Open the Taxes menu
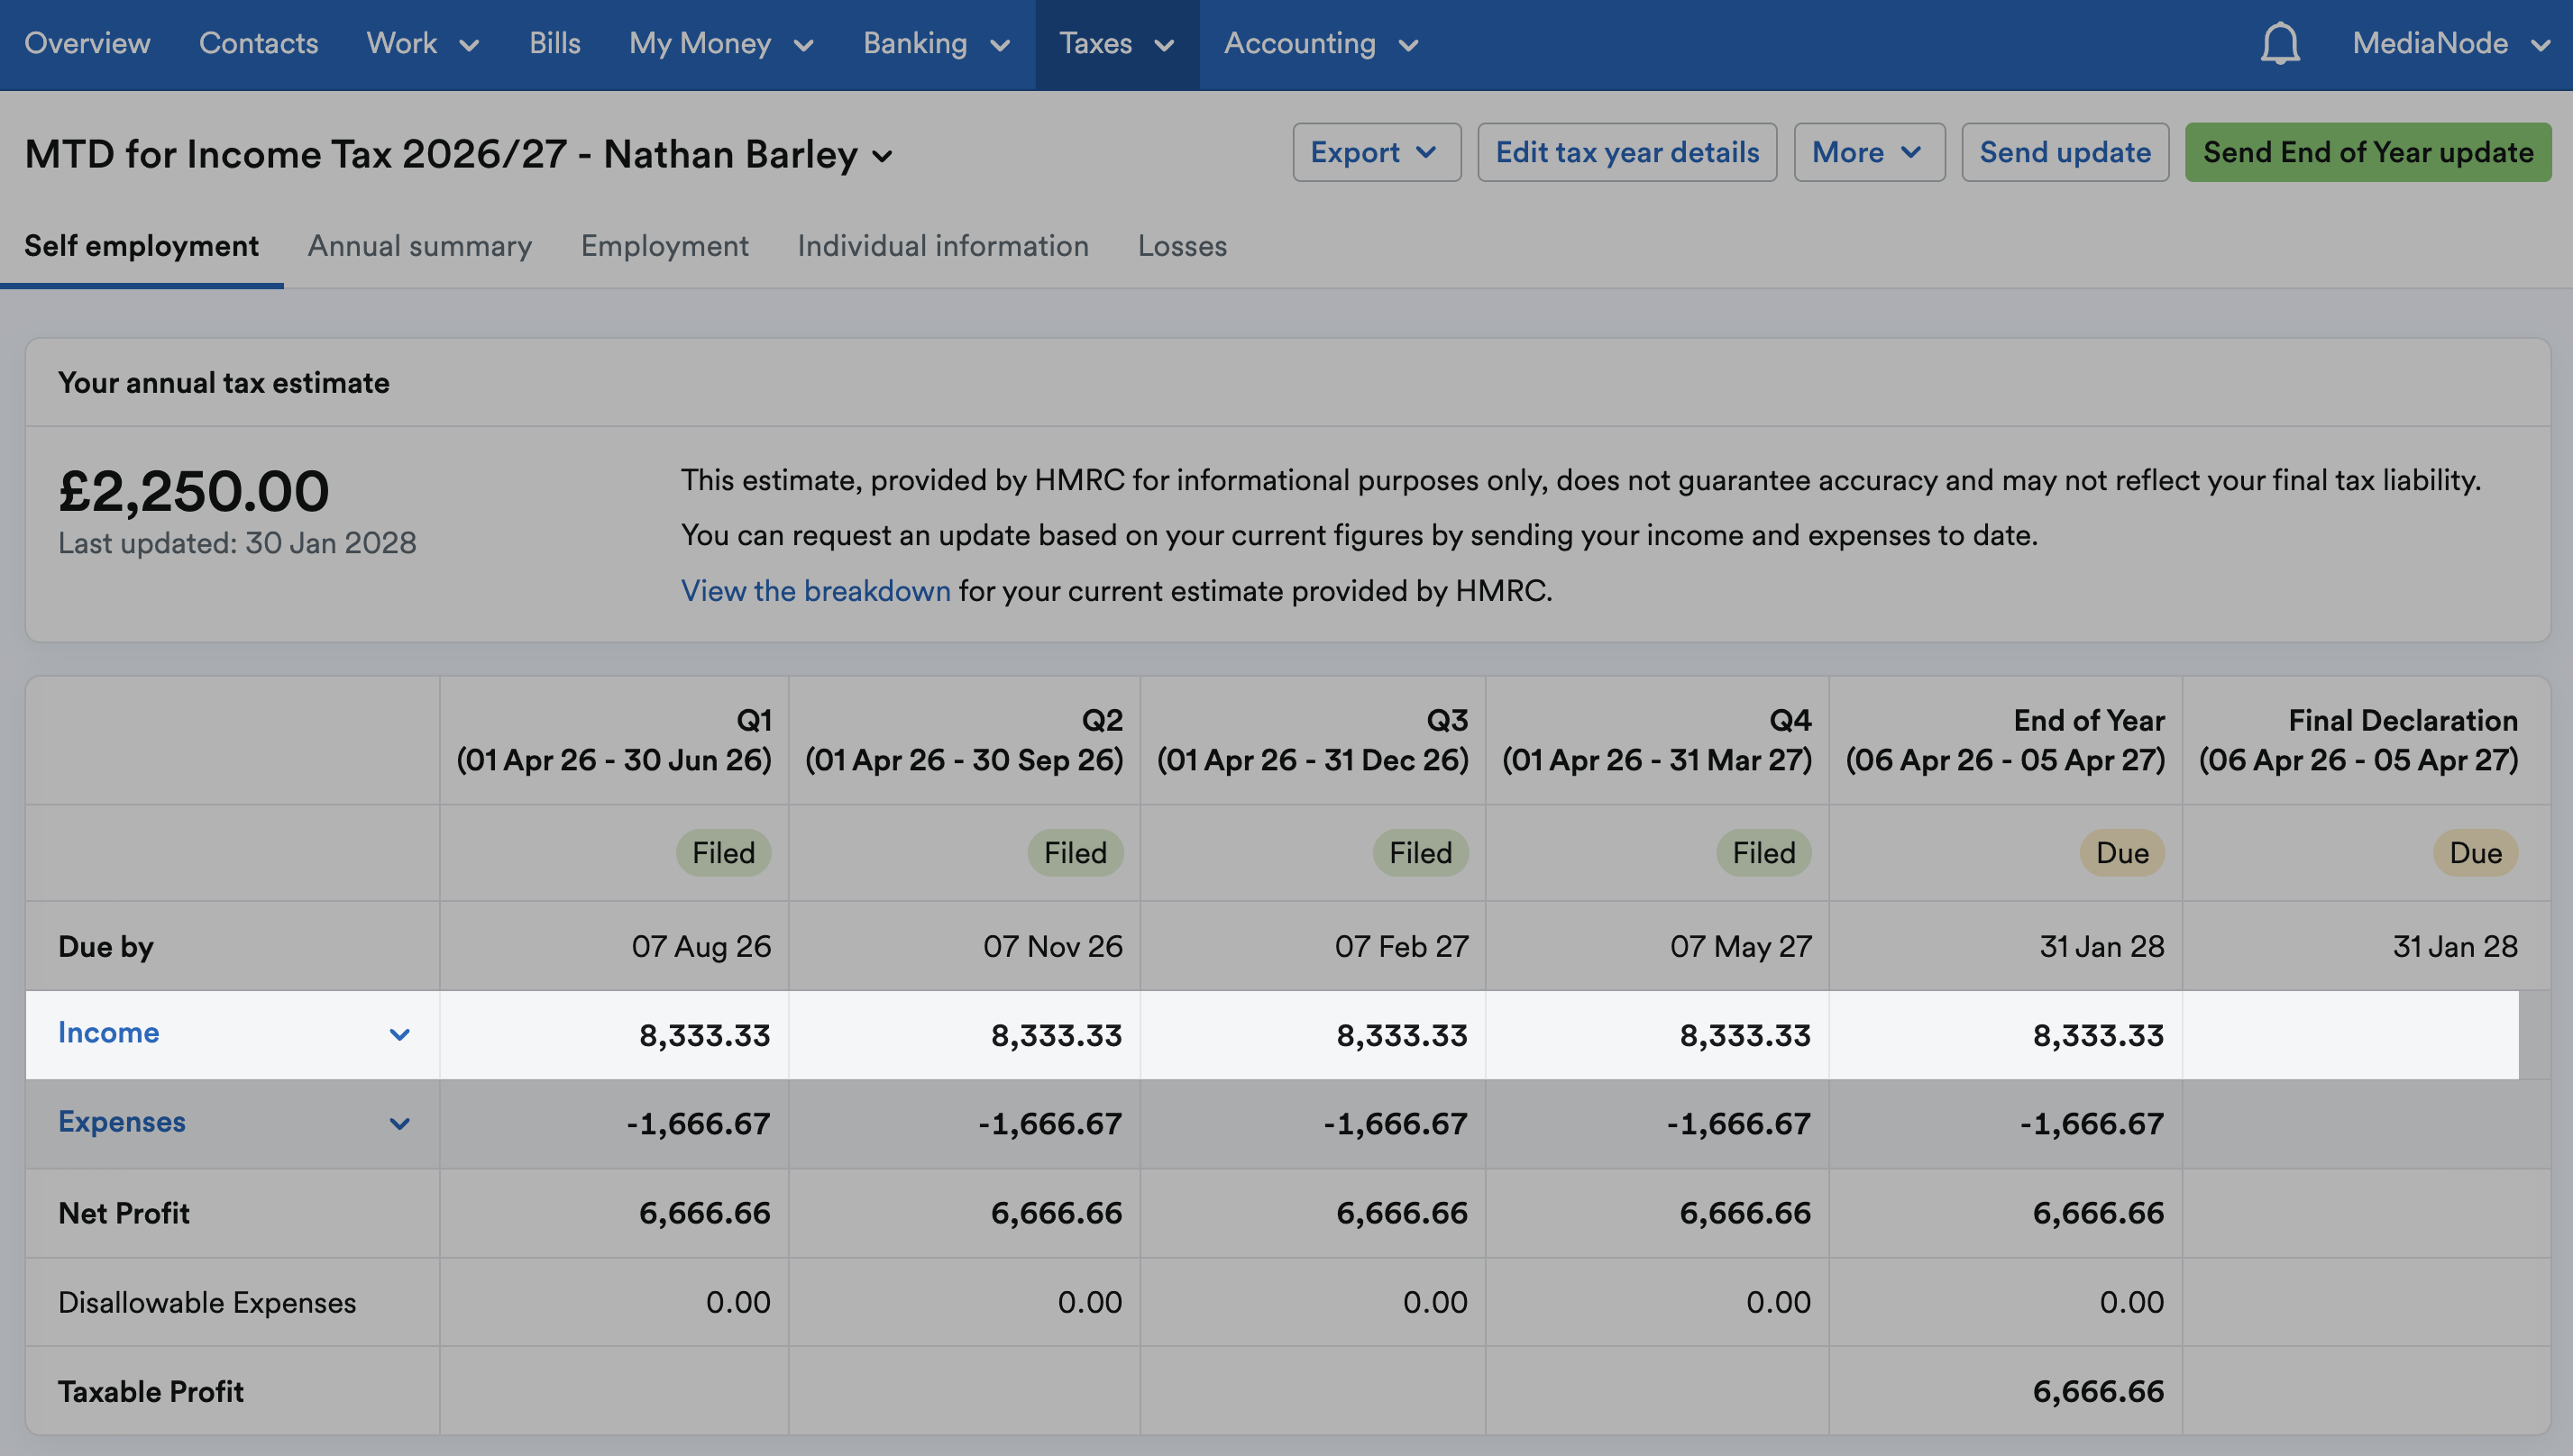The width and height of the screenshot is (2573, 1456). (1116, 44)
